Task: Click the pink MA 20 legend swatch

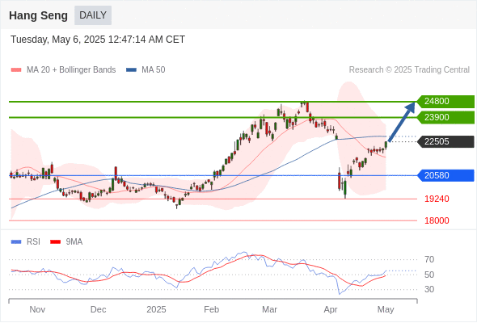Action: [x=16, y=70]
